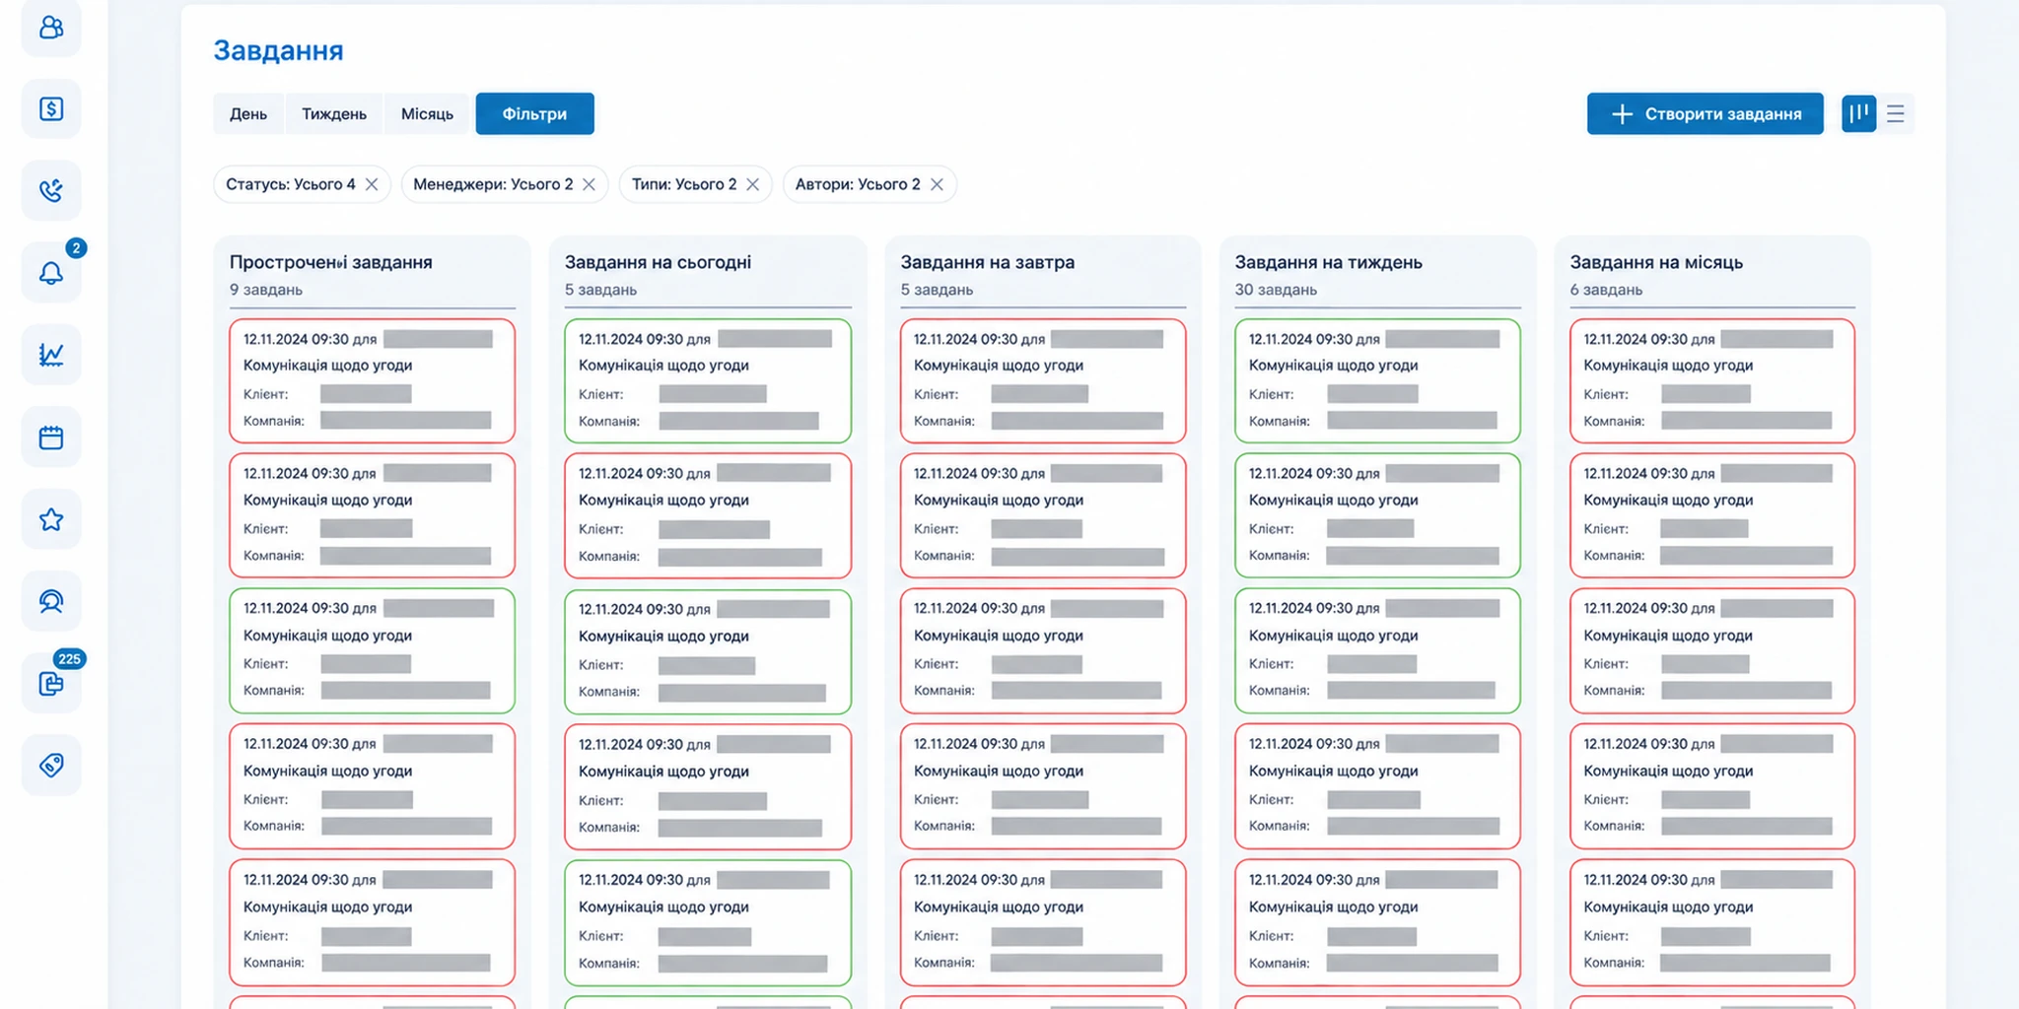Select the 'День' tab

point(248,113)
